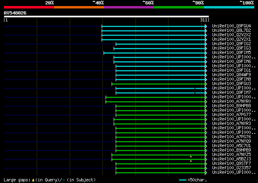
Task: Click the green ~80% legend segment
Action: [179, 7]
